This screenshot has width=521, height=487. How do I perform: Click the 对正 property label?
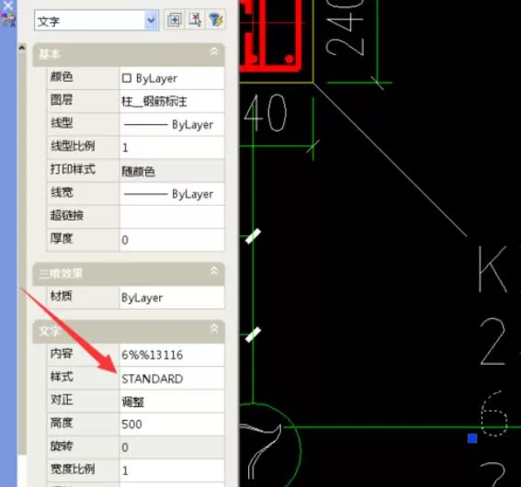(62, 400)
